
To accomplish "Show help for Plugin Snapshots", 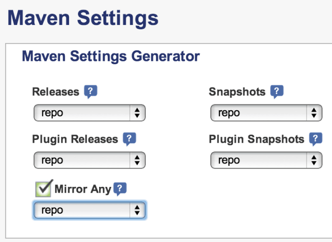I will 315,139.
